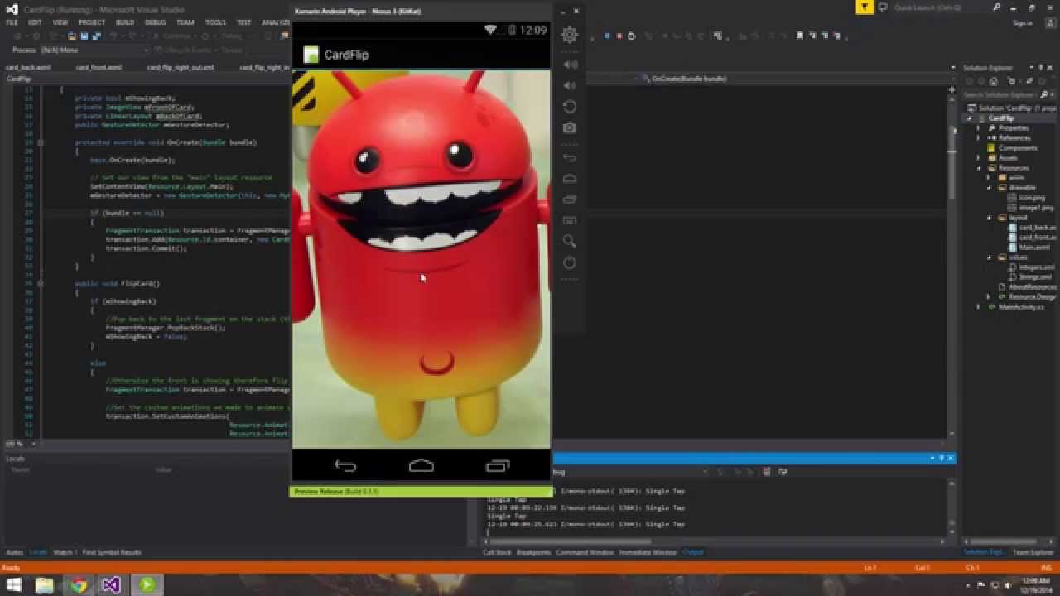The width and height of the screenshot is (1060, 596).
Task: Open FILE menu in Visual Studio
Action: pos(12,22)
